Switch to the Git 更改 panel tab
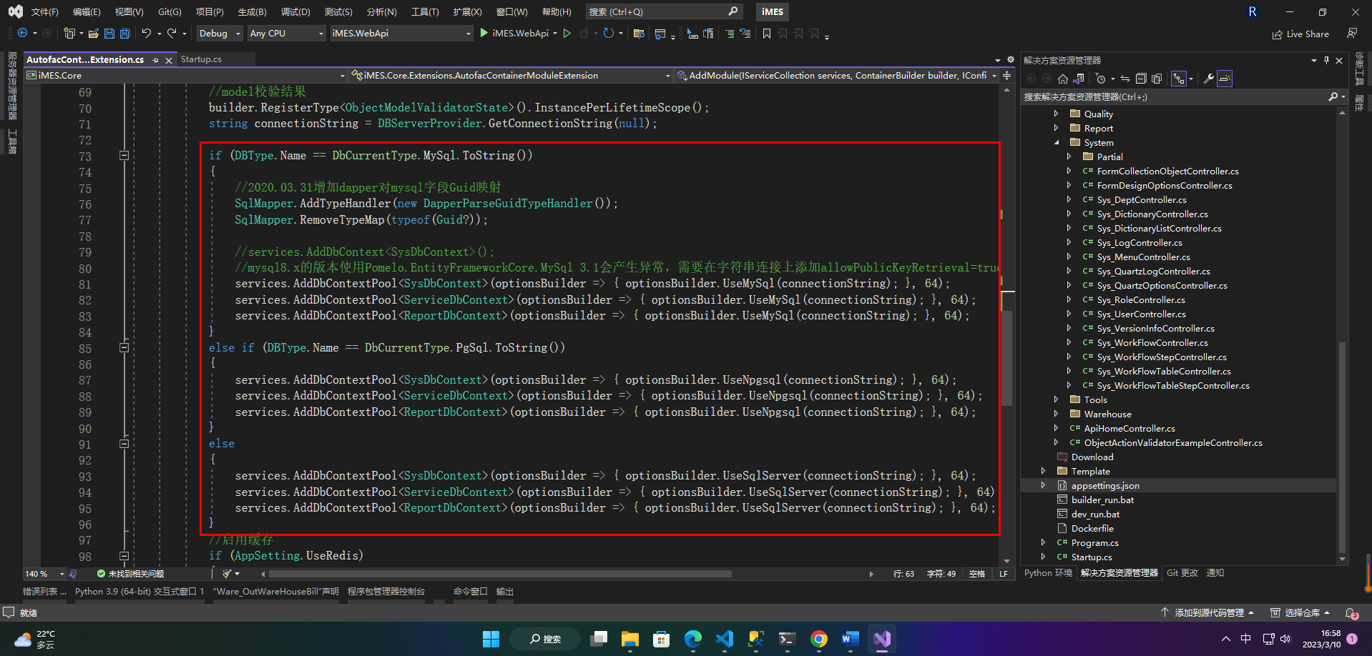The image size is (1372, 656). pos(1182,573)
